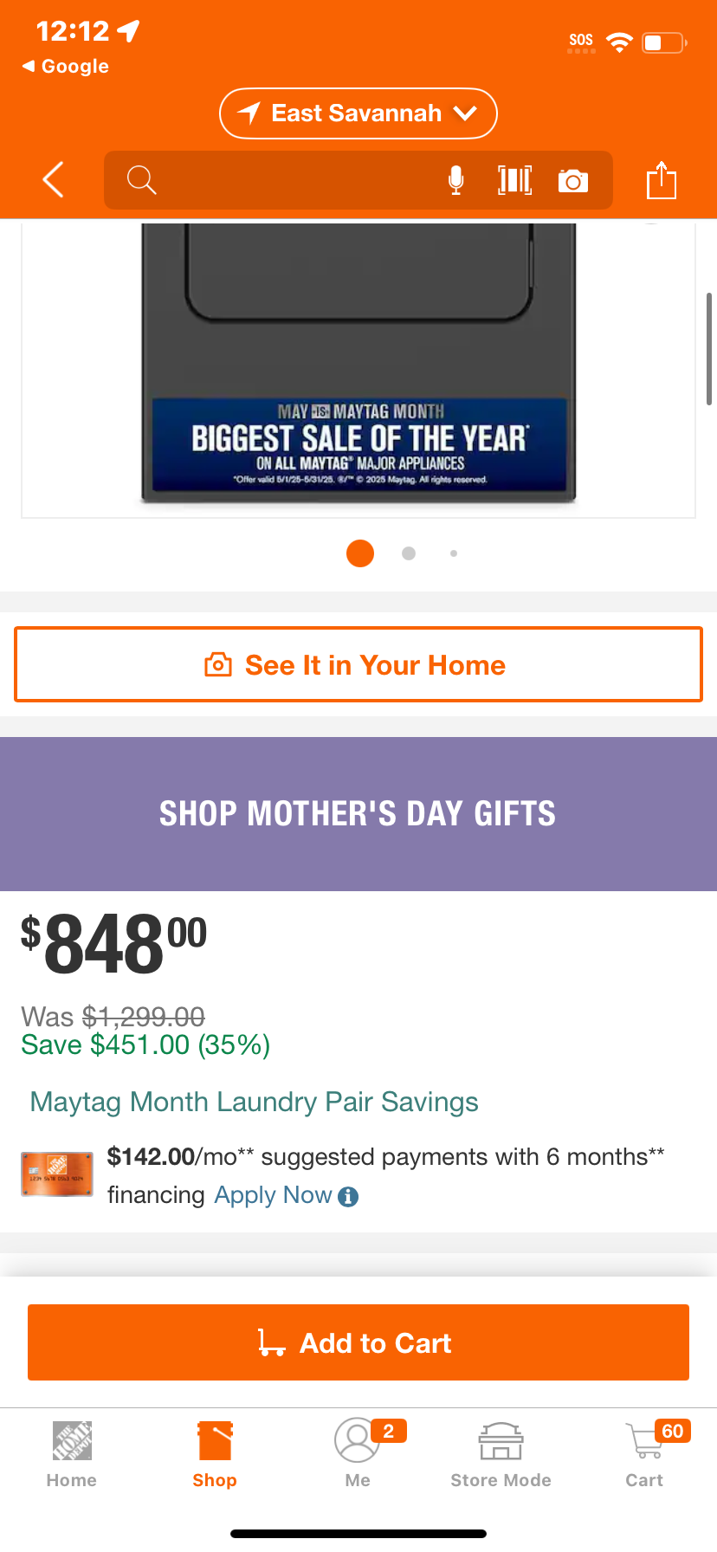
Task: Open camera image search icon
Action: (573, 180)
